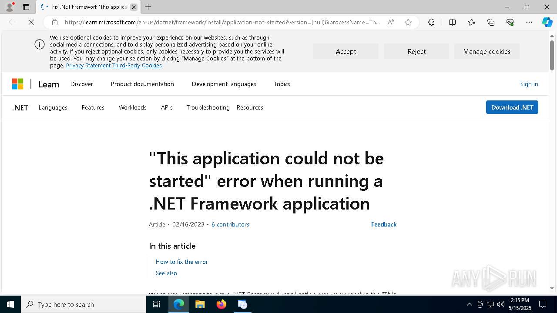Screen dimensions: 557x313
Task: Jump to the See also section
Action: click(x=166, y=273)
